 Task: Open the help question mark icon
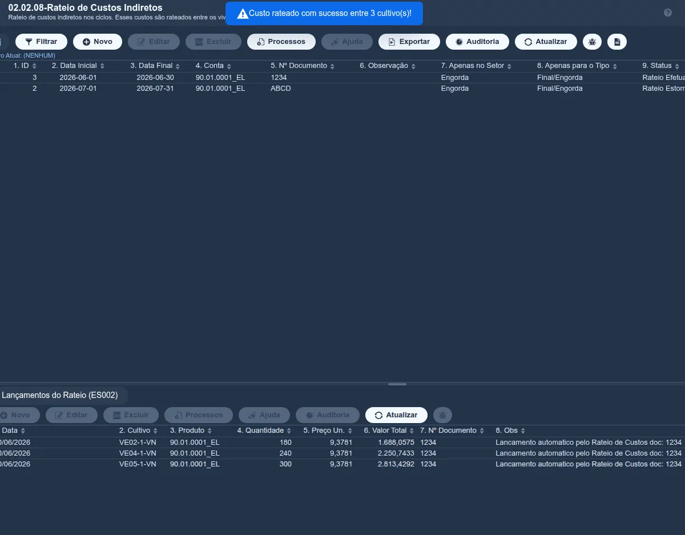668,13
